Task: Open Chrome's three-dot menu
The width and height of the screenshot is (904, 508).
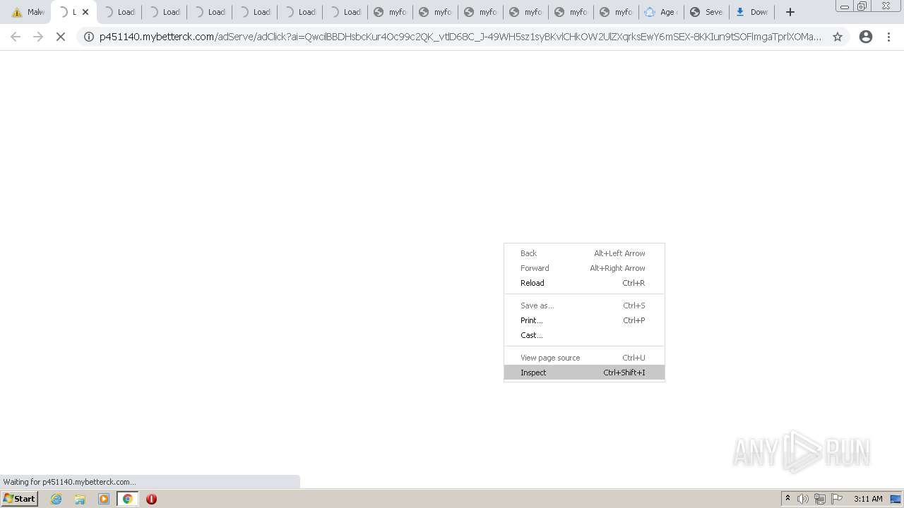Action: pos(888,37)
